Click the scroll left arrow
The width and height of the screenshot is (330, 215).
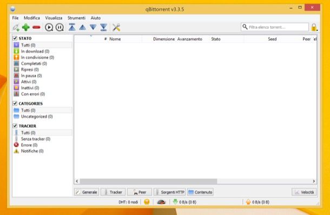77,181
